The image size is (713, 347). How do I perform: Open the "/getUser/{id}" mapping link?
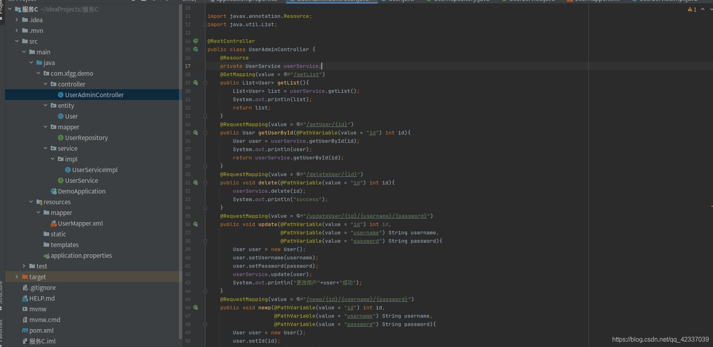coord(327,124)
